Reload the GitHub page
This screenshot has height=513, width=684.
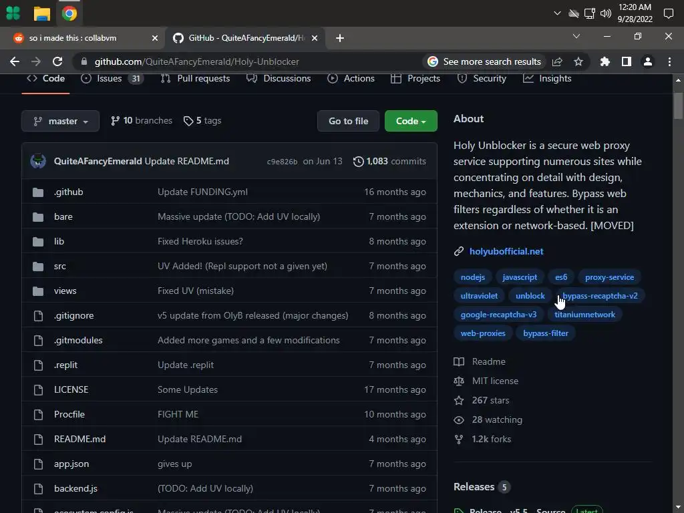[57, 61]
